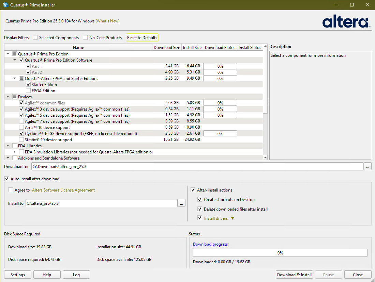Click the Install Status column header
The width and height of the screenshot is (375, 282).
[250, 48]
